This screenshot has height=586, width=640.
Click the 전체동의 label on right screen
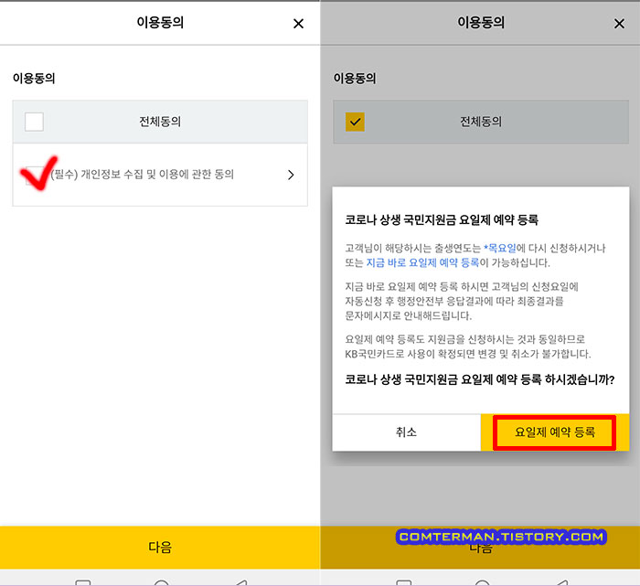[x=481, y=122]
